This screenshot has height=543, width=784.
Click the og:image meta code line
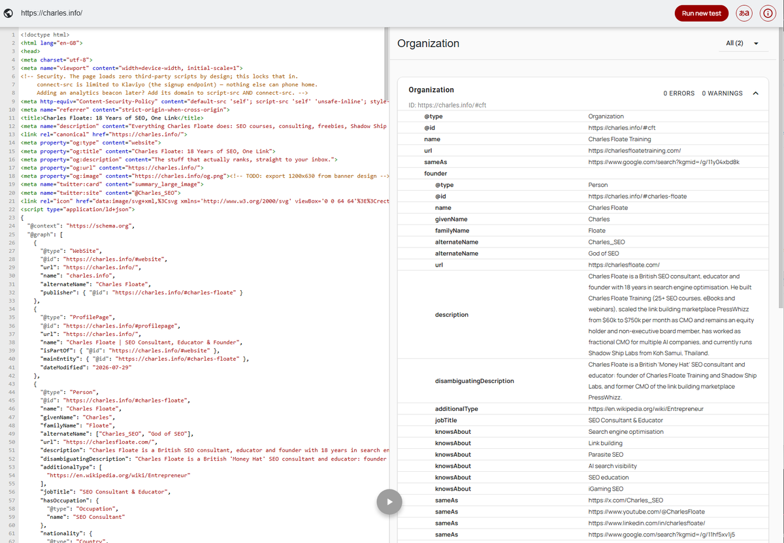[205, 176]
